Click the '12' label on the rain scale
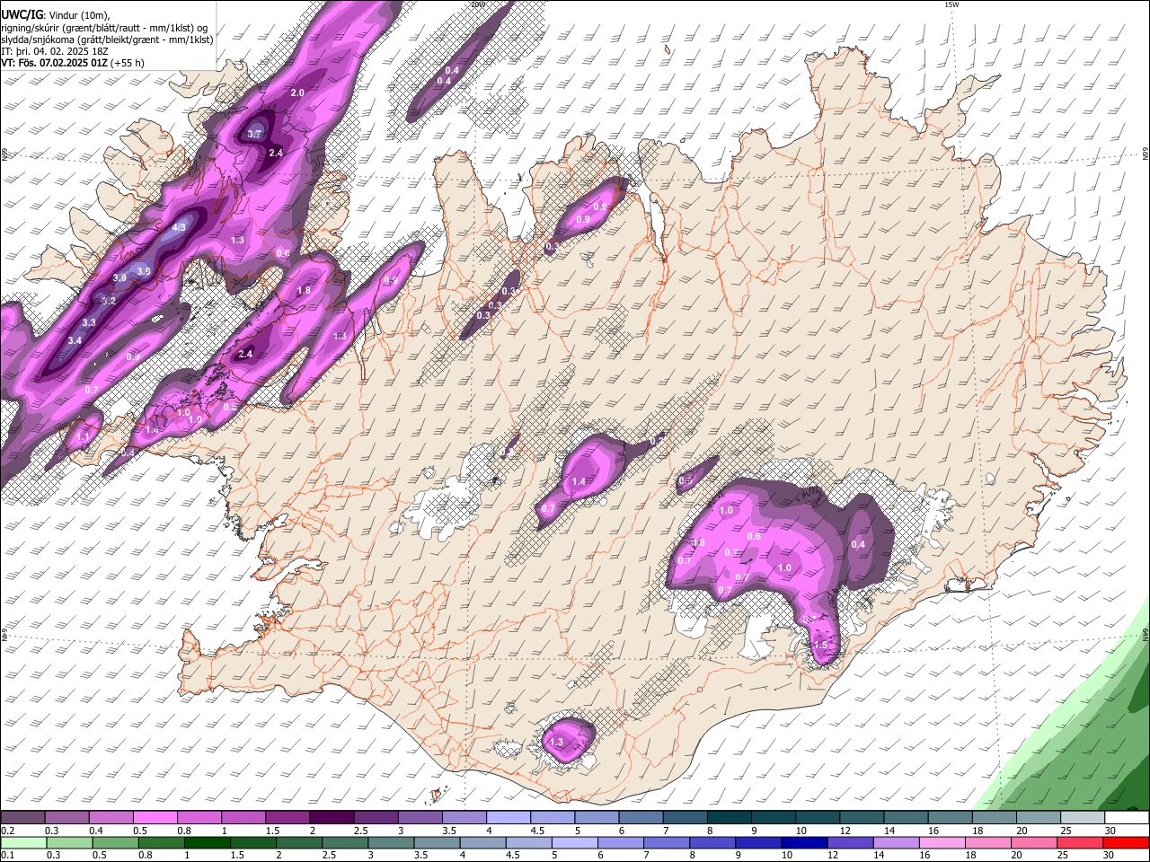Image resolution: width=1150 pixels, height=862 pixels. [834, 855]
